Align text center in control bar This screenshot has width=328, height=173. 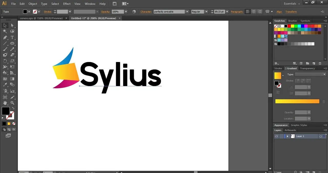coord(254,12)
